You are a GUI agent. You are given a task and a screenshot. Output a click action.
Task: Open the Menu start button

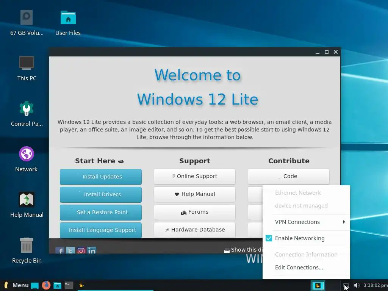(x=16, y=285)
